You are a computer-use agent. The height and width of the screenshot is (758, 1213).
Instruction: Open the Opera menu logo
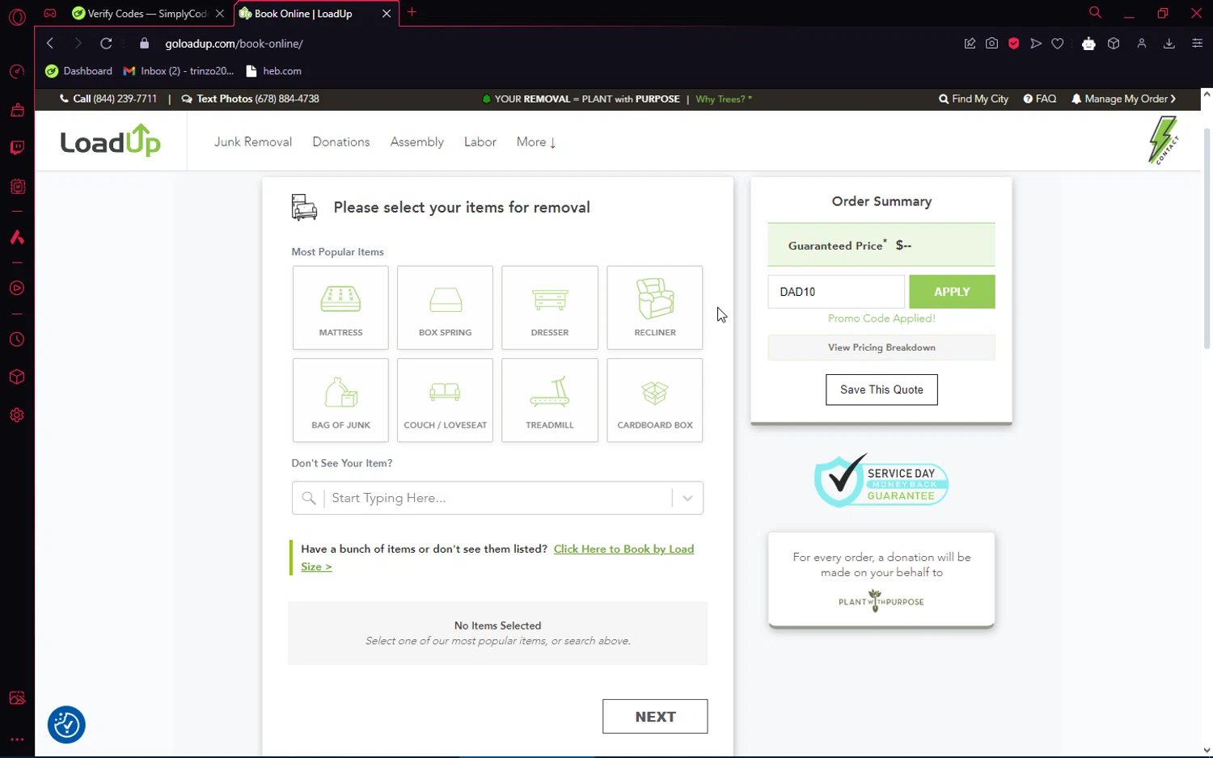17,17
